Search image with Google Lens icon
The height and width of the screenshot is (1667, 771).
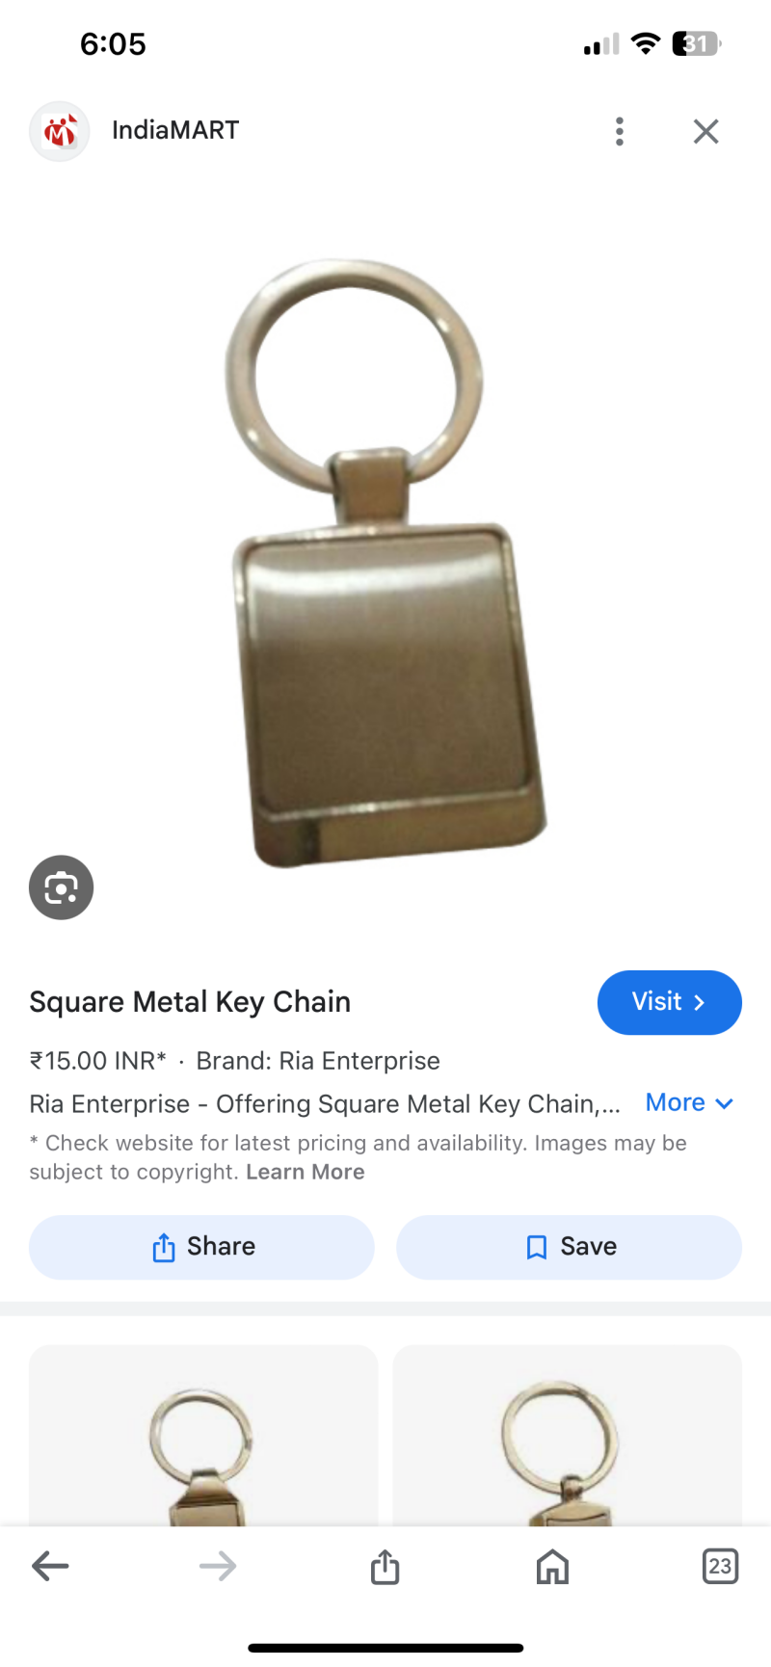click(61, 887)
